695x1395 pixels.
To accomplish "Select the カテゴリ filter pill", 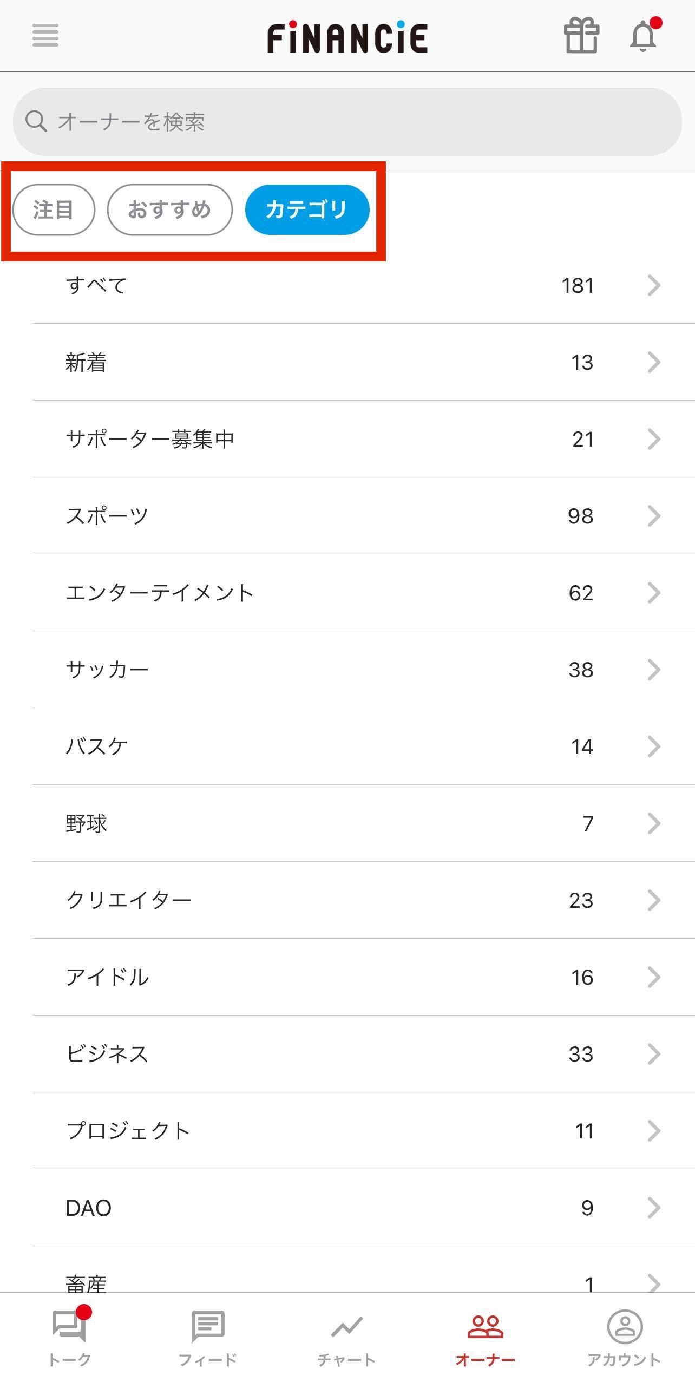I will tap(307, 209).
